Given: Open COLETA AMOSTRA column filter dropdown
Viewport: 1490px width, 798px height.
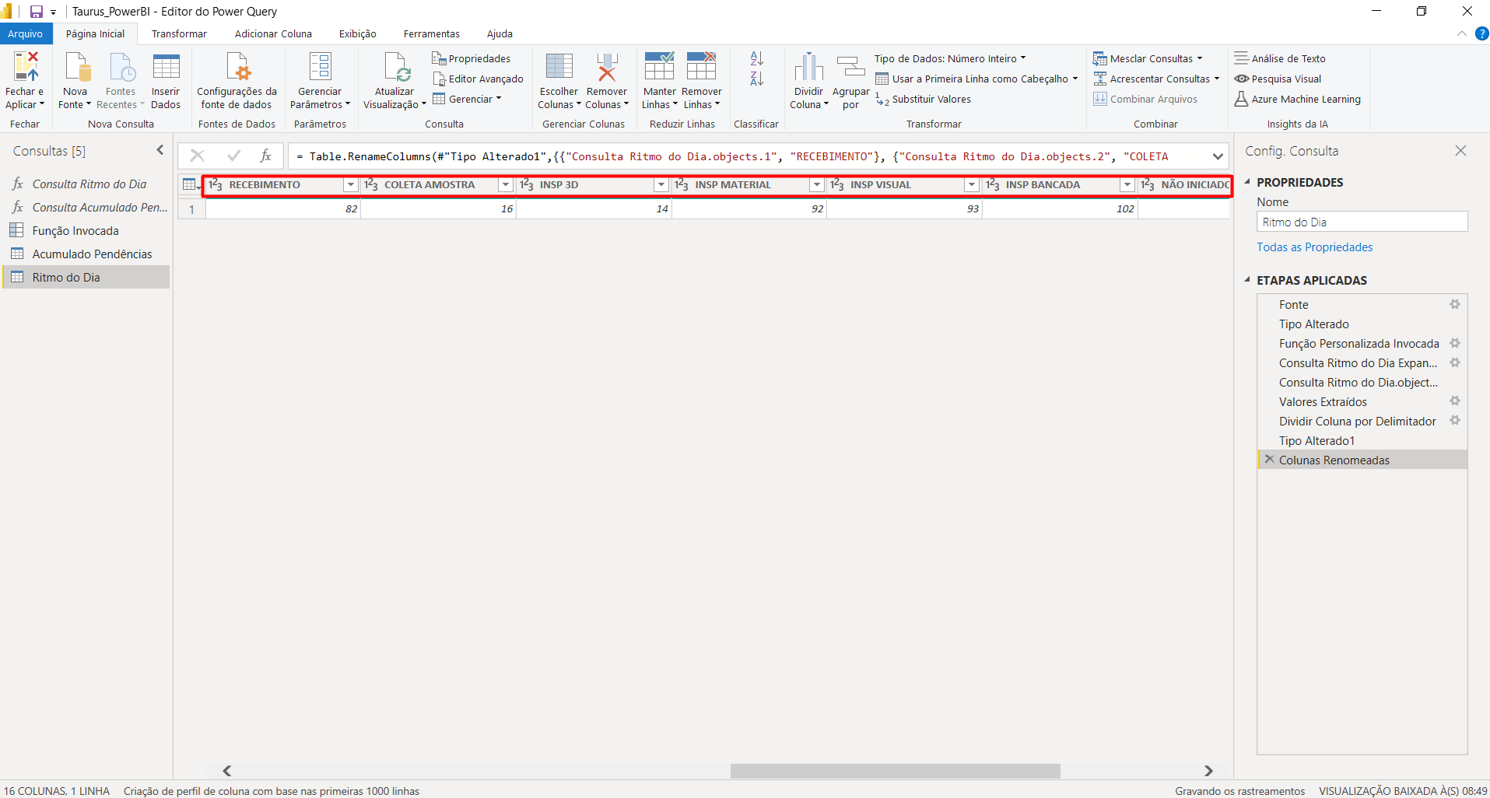Looking at the screenshot, I should (x=506, y=185).
